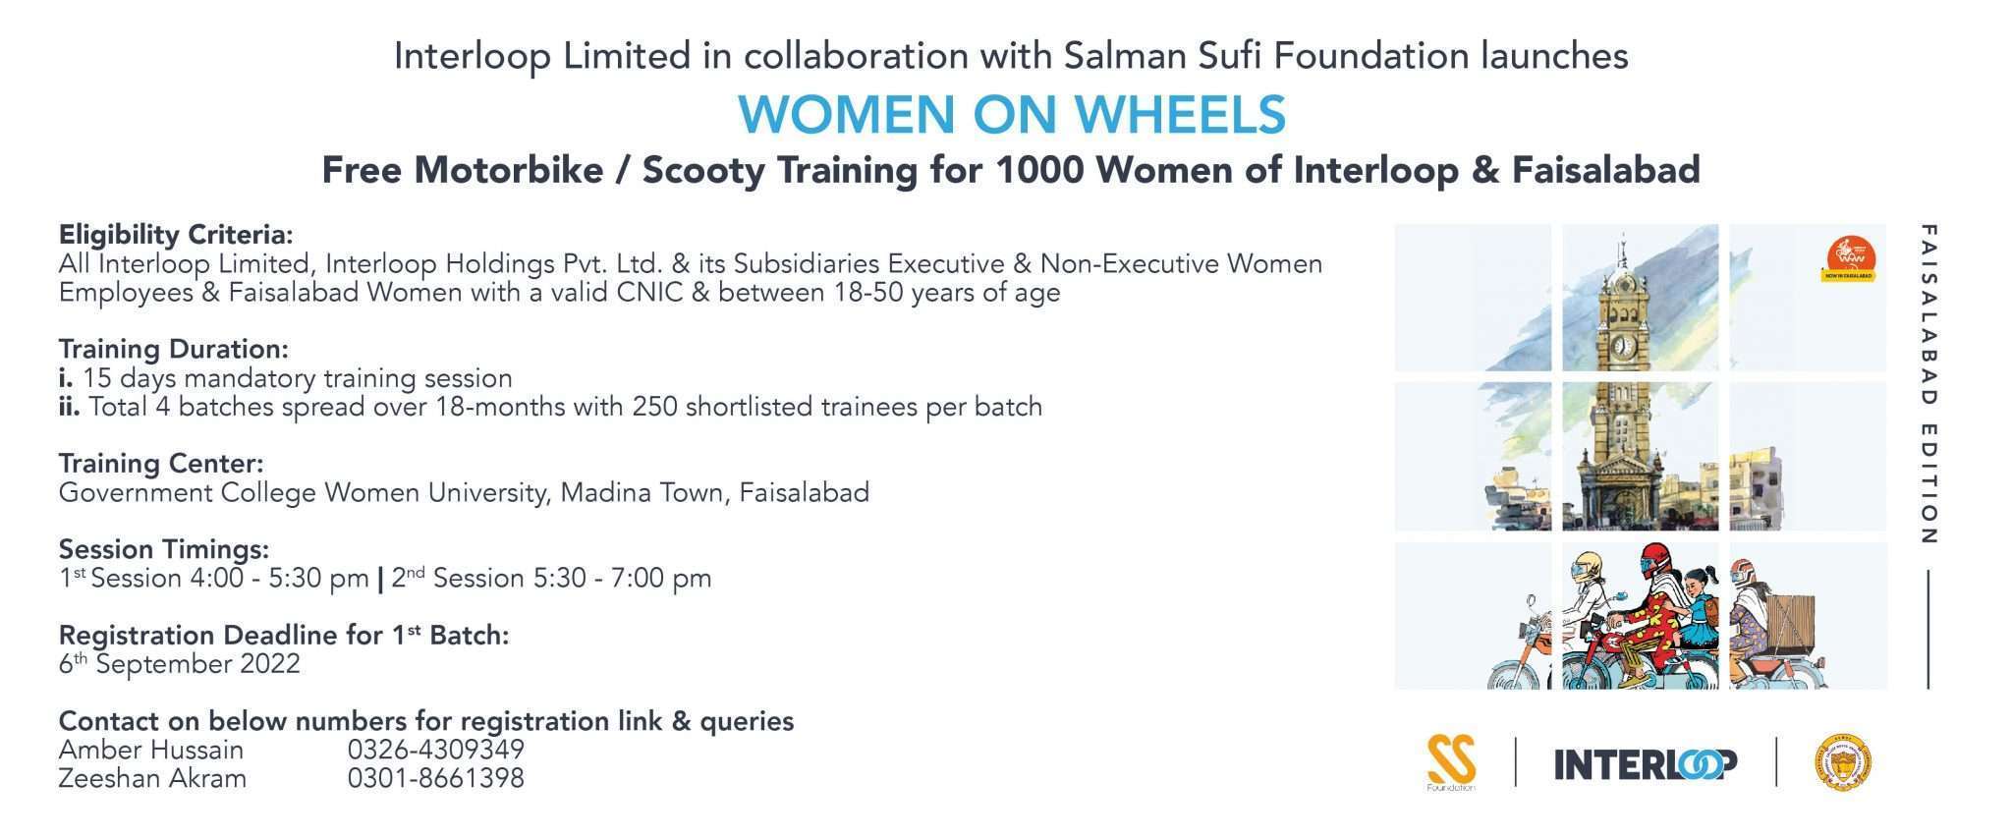Click the Government College Women University address line
This screenshot has height=839, width=2012.
(464, 492)
